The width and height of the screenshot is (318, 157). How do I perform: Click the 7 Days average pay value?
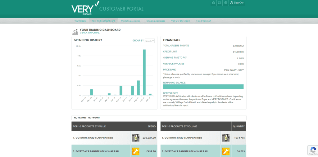240,58
